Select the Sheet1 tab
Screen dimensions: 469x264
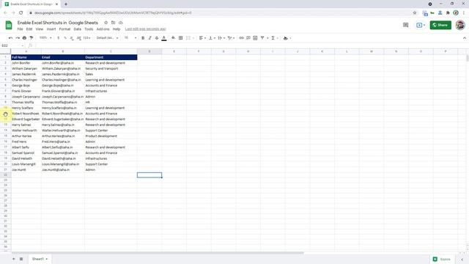coord(40,259)
